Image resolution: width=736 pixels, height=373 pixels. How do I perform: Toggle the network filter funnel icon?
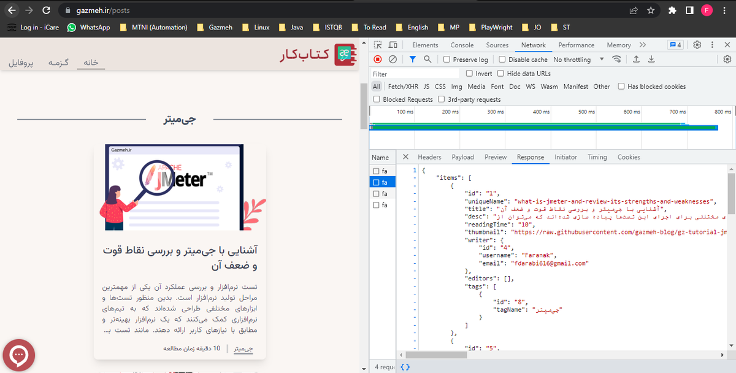click(x=412, y=60)
